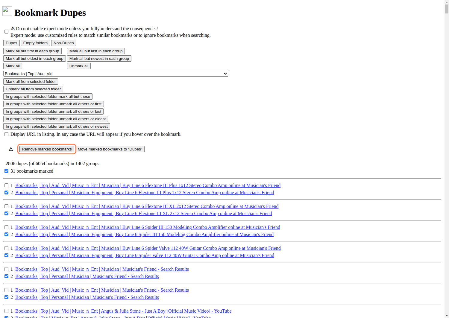Toggle Display URL in listing checkbox
Screen dimensions: 449x318
[x=6, y=134]
